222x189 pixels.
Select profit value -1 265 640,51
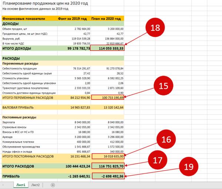tap(79, 176)
